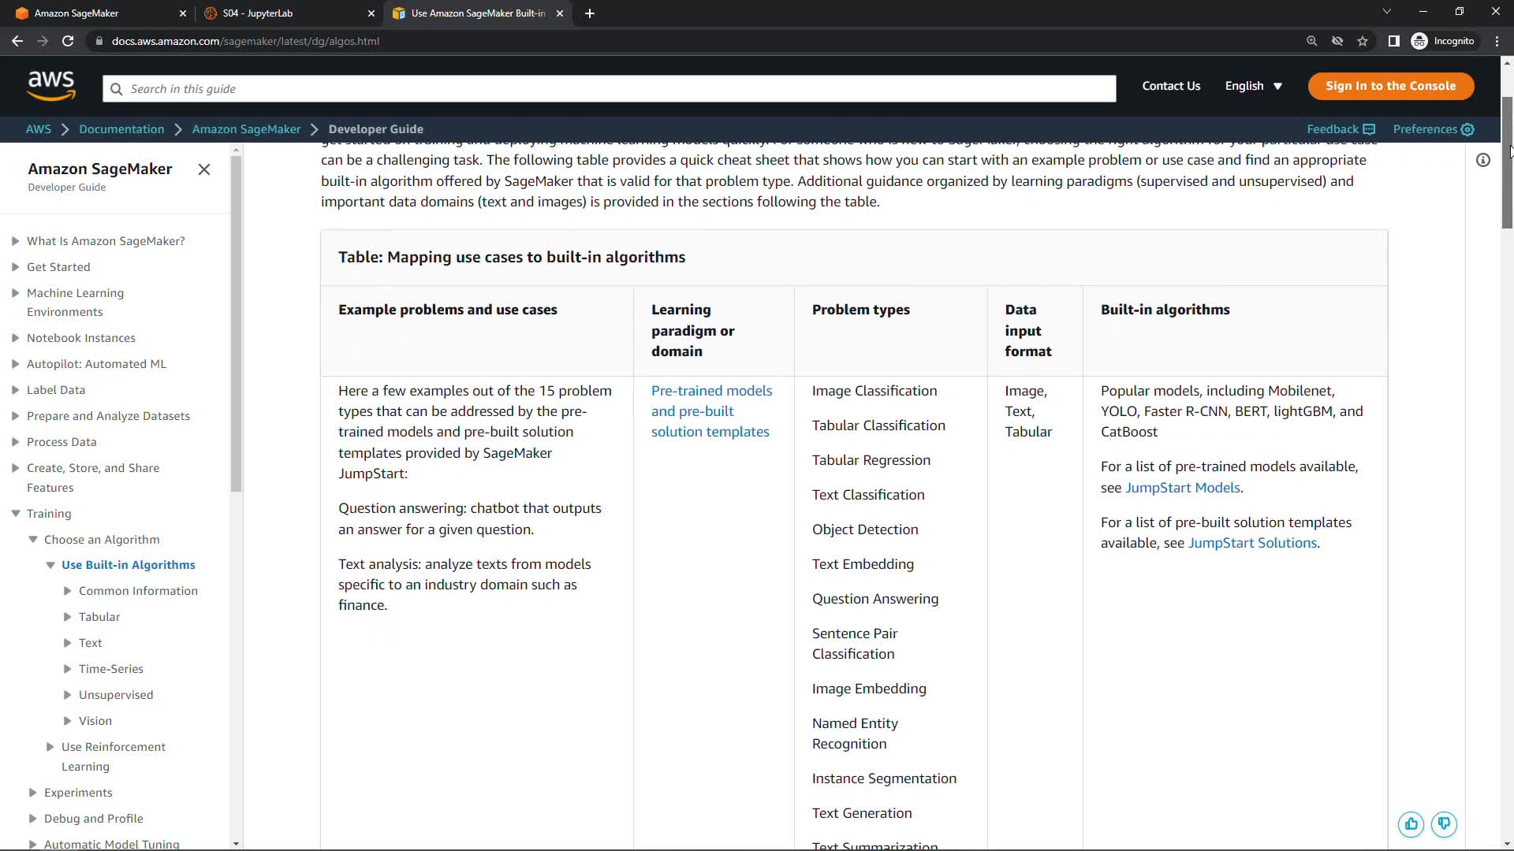
Task: Close the Amazon SageMaker sidebar panel
Action: [x=204, y=169]
